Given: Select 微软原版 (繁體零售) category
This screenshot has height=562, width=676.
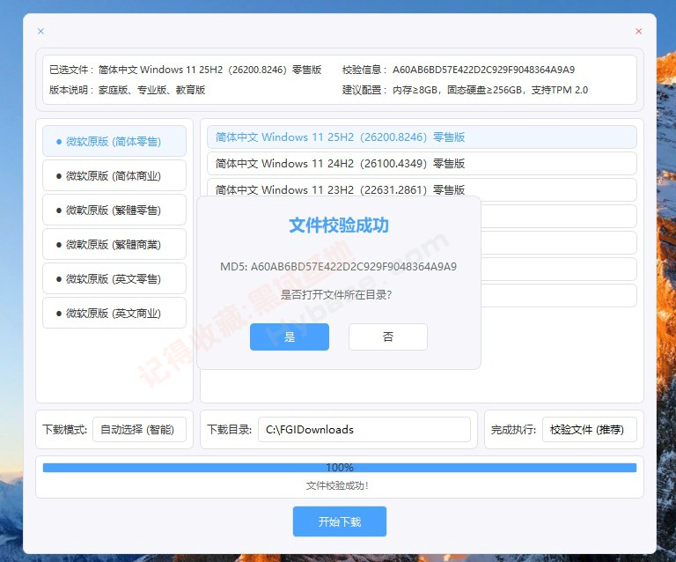Looking at the screenshot, I should 114,210.
